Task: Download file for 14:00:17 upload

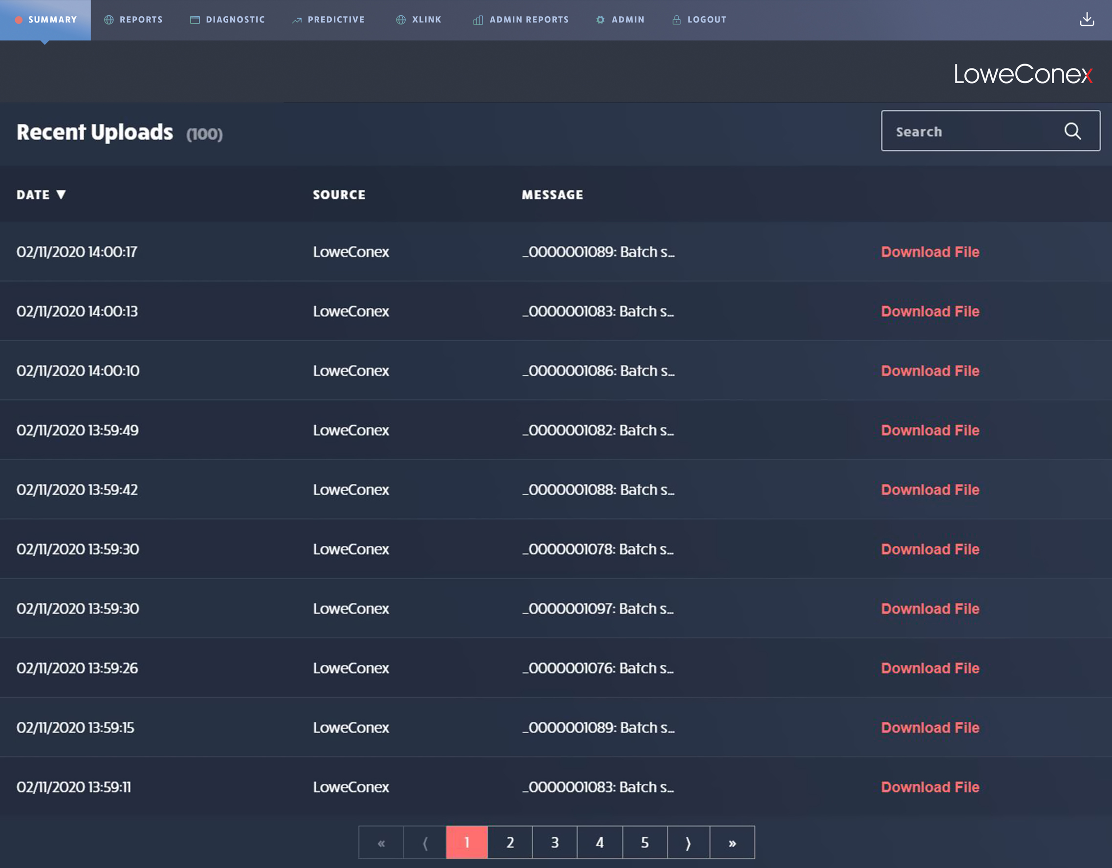Action: (930, 252)
